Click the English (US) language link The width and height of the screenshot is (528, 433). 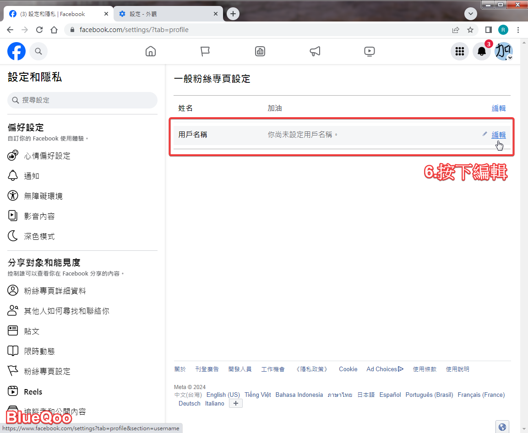pyautogui.click(x=223, y=395)
